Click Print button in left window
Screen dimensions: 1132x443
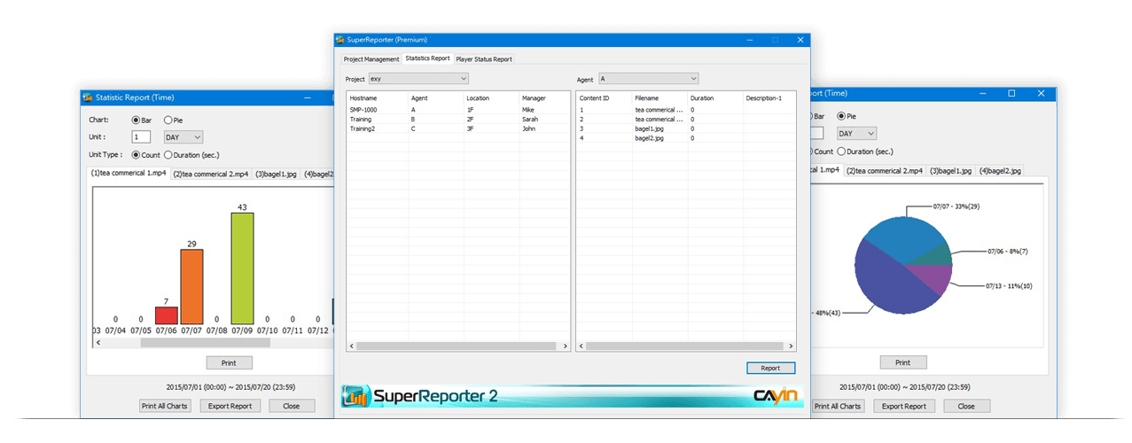[x=230, y=362]
